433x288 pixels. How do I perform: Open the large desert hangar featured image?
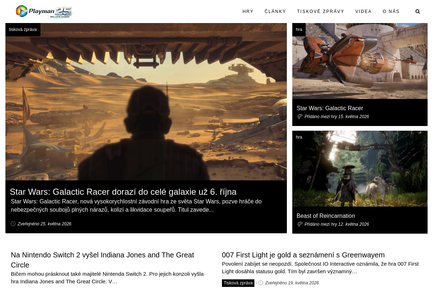pyautogui.click(x=146, y=102)
